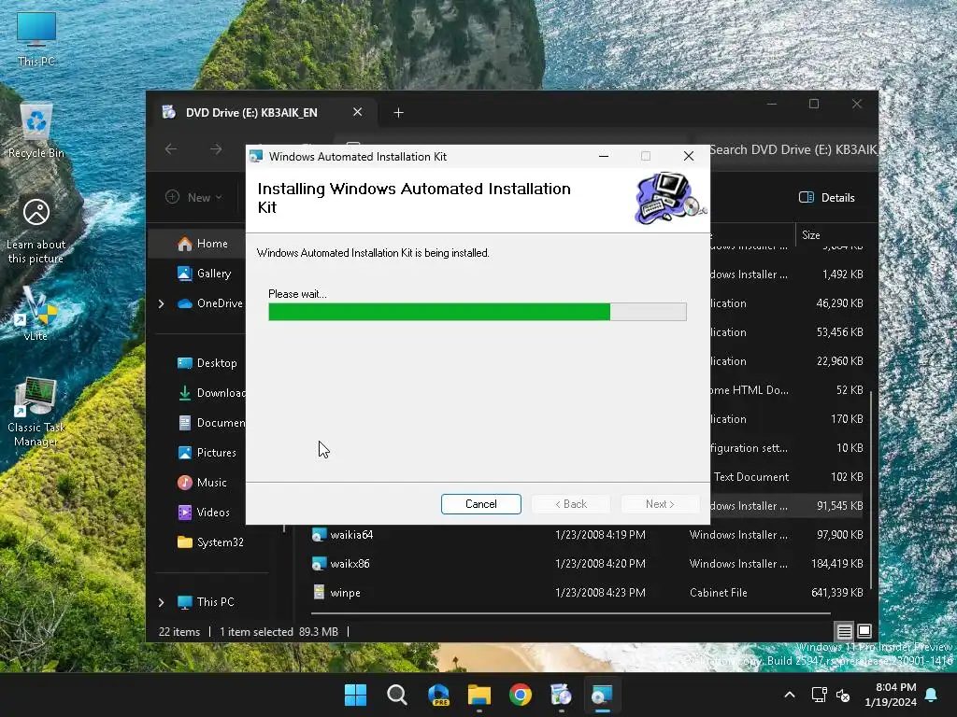This screenshot has height=717, width=957.
Task: Click Learn about this picture icon
Action: click(36, 232)
